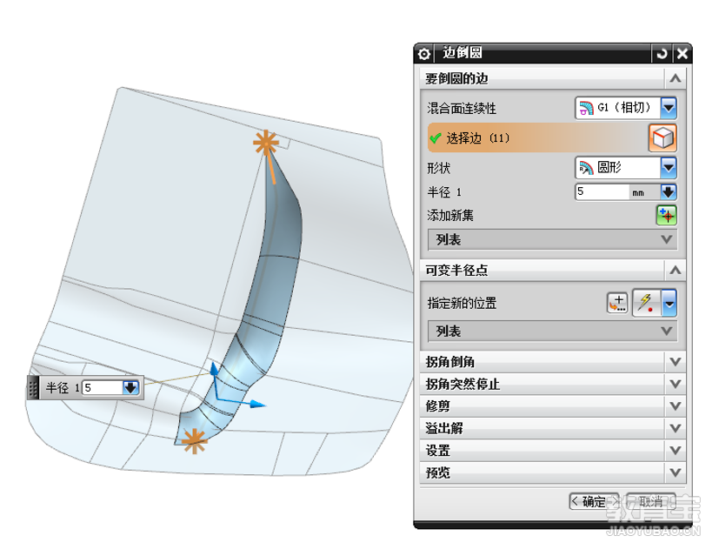Collapse the 要倒圆的边 section
The width and height of the screenshot is (719, 556).
click(675, 78)
